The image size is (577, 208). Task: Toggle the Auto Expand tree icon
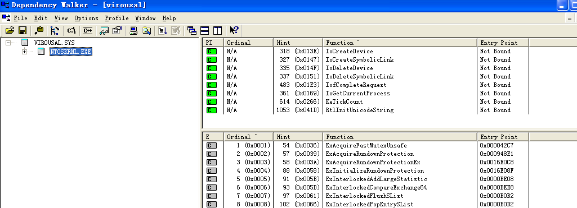coord(55,30)
